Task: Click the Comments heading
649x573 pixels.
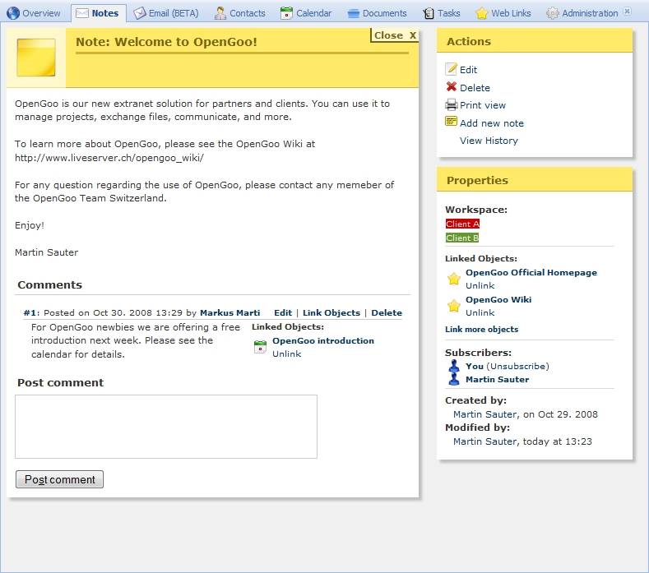Action: (49, 284)
